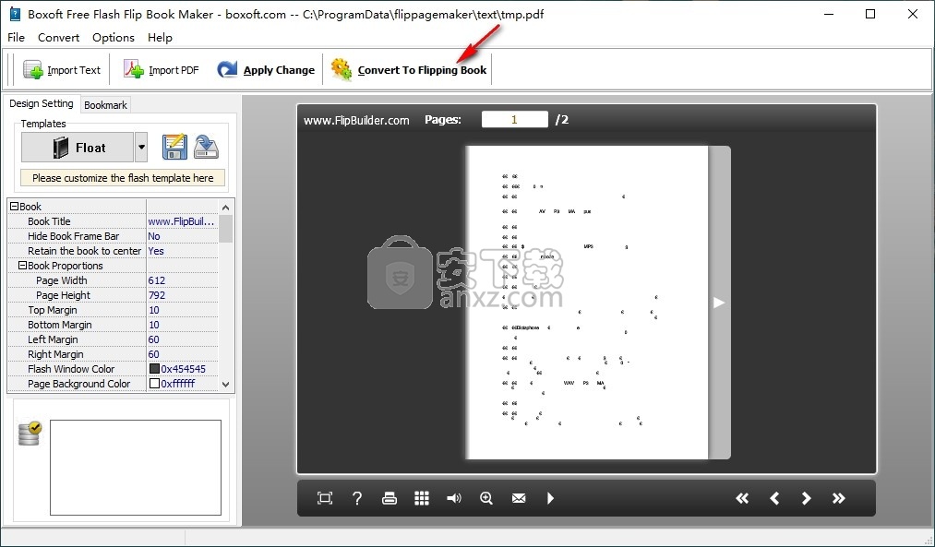Select the Top Margin row
This screenshot has width=935, height=547.
click(113, 310)
